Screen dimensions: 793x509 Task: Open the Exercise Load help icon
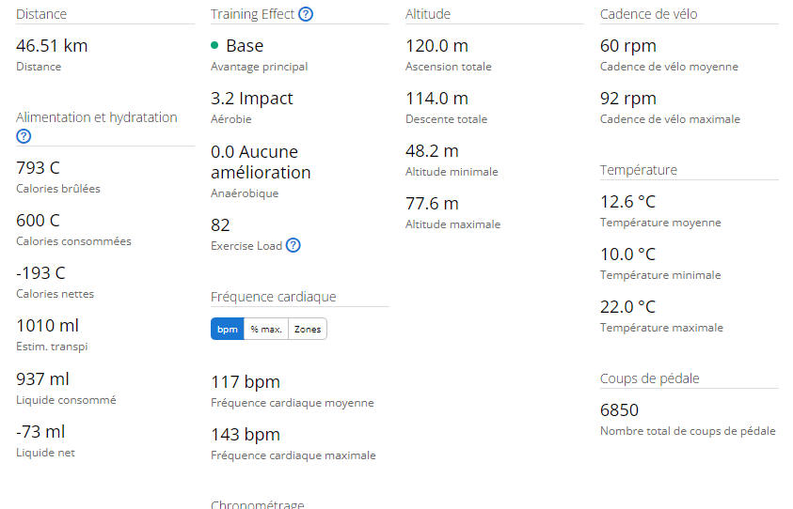[293, 245]
